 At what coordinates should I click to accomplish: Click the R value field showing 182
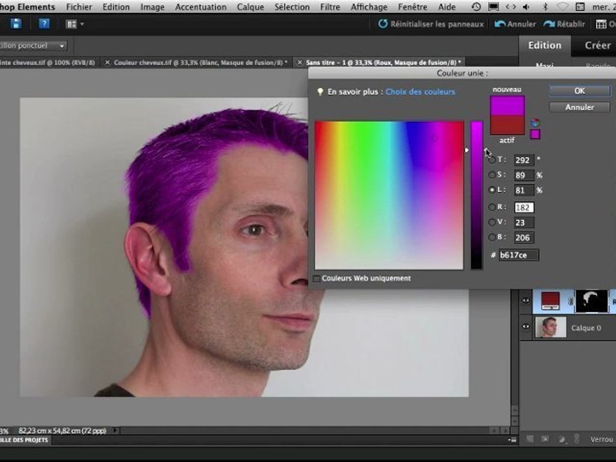[524, 207]
